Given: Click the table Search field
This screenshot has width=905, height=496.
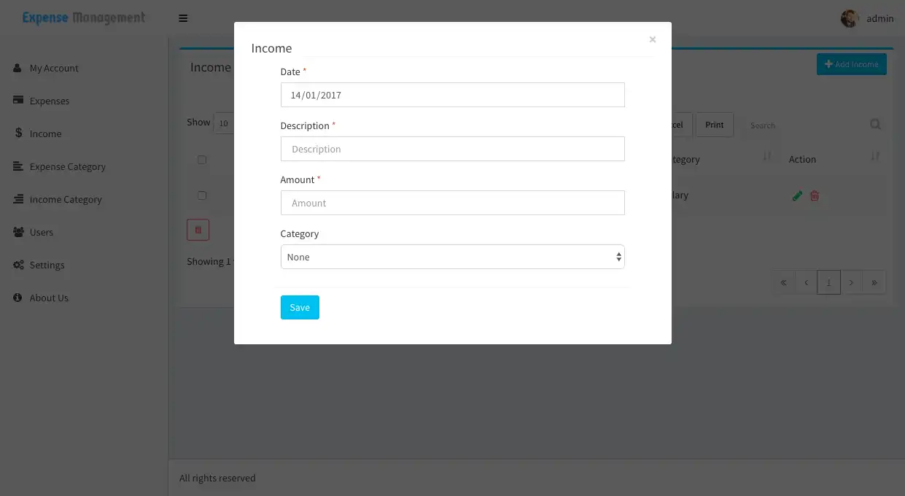Looking at the screenshot, I should [804, 125].
